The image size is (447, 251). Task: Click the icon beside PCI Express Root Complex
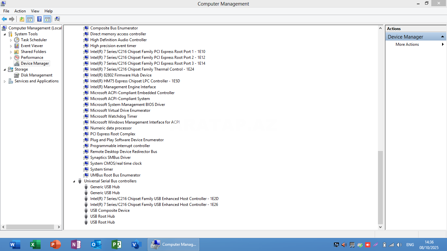[x=86, y=134]
